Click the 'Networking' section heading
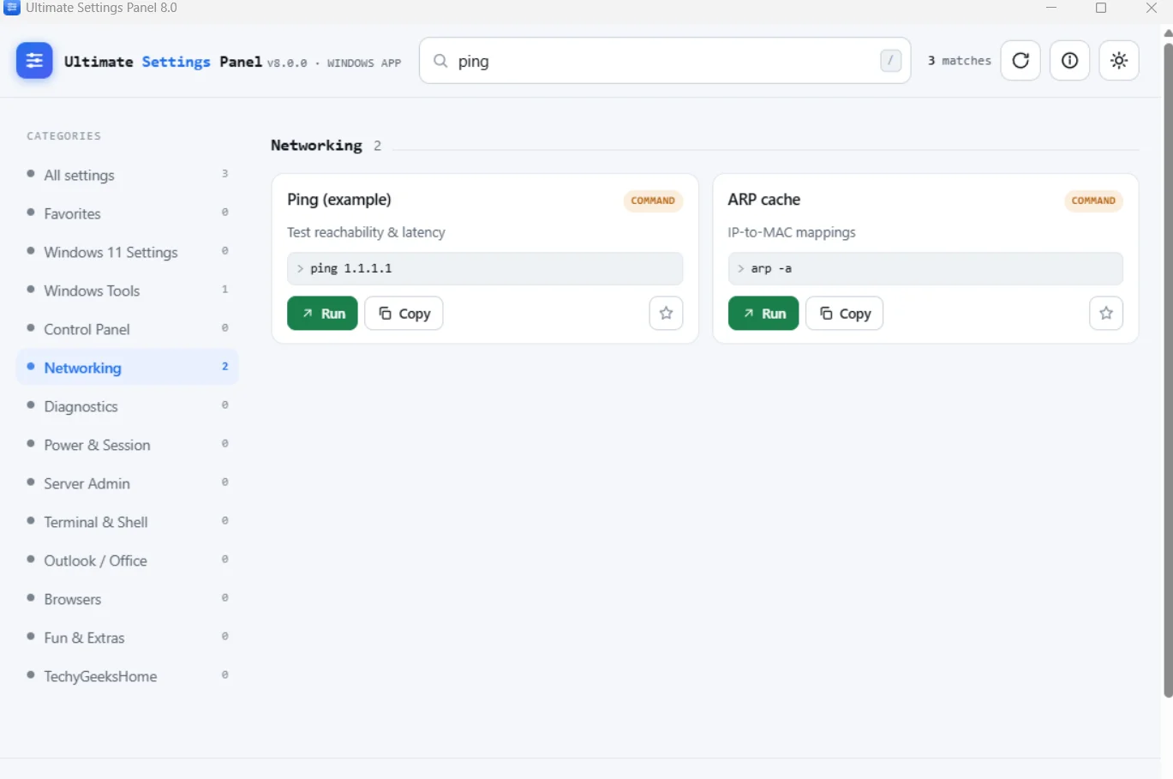This screenshot has width=1173, height=779. 316,146
